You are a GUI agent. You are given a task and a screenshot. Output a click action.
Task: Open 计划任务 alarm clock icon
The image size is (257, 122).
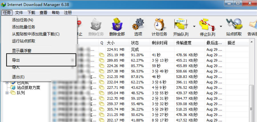click(159, 24)
